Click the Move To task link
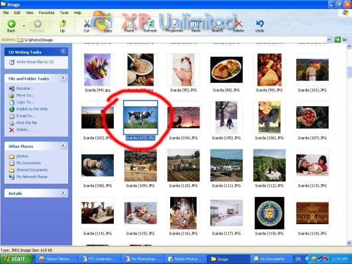352x264 pixels. pyautogui.click(x=26, y=96)
